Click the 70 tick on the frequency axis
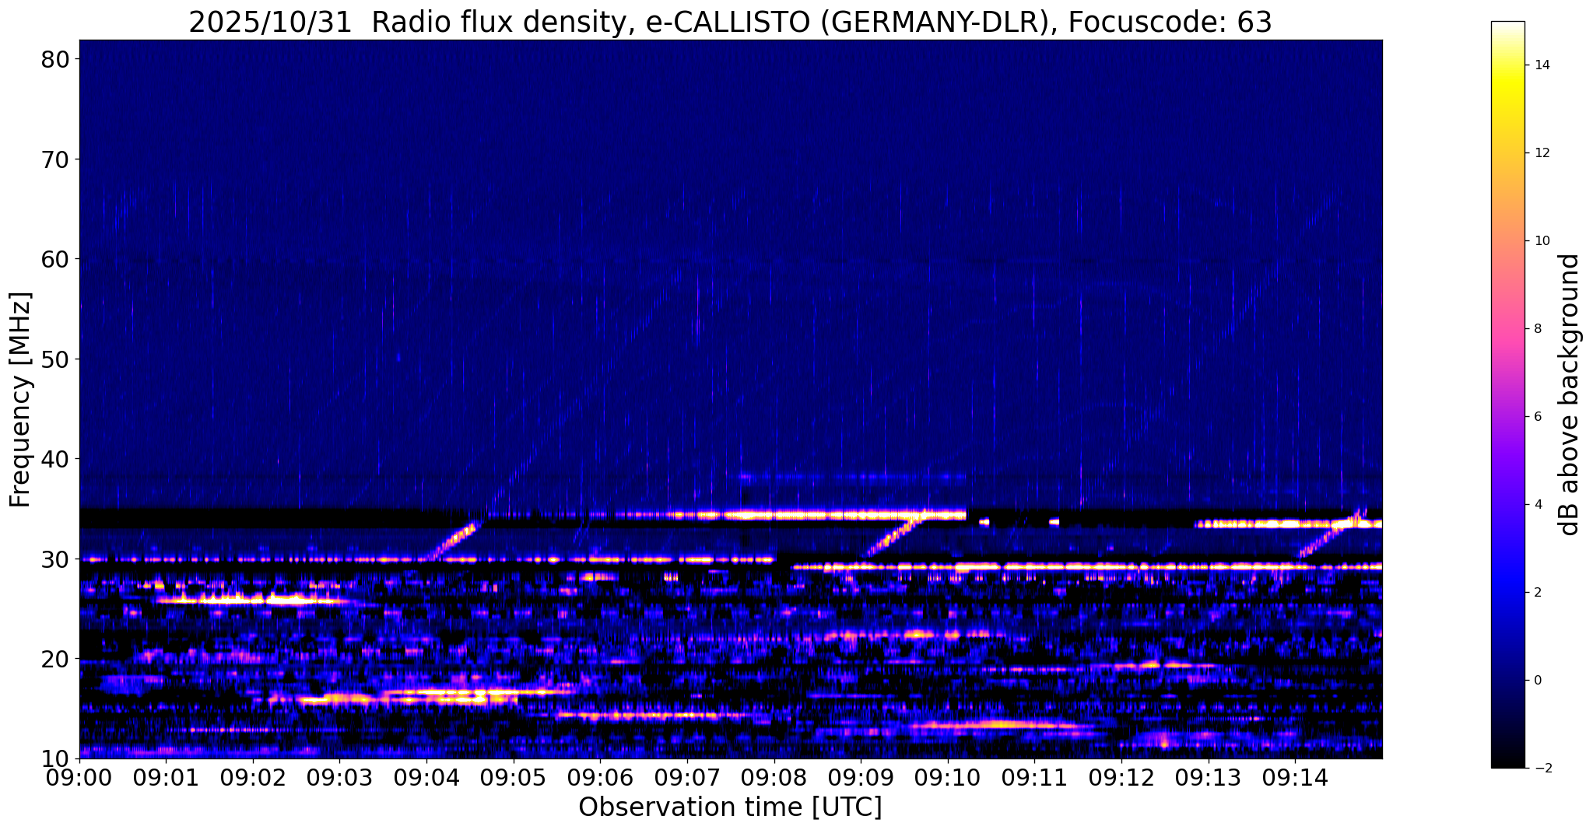 56,159
